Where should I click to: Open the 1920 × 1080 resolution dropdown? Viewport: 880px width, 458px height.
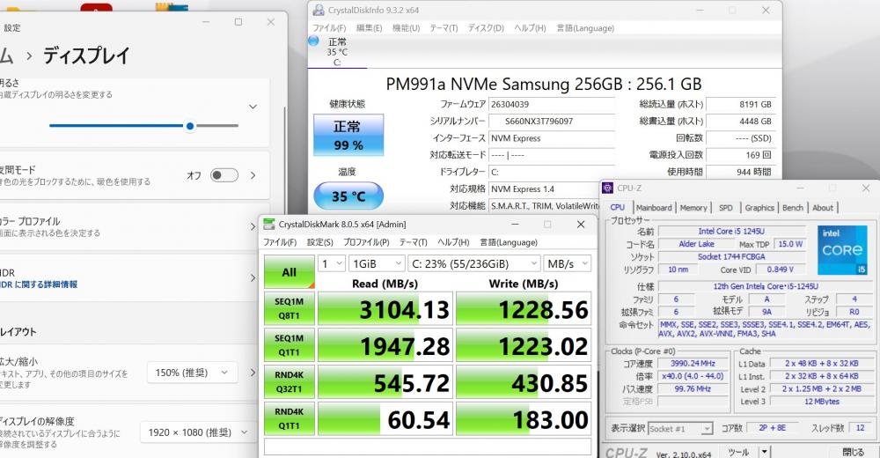(x=196, y=432)
